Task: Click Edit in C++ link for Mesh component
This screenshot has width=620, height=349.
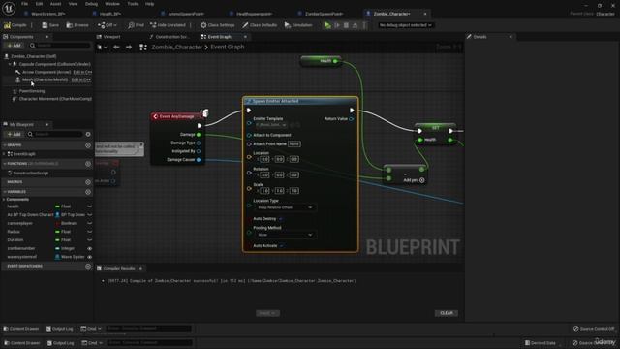Action: [x=81, y=79]
